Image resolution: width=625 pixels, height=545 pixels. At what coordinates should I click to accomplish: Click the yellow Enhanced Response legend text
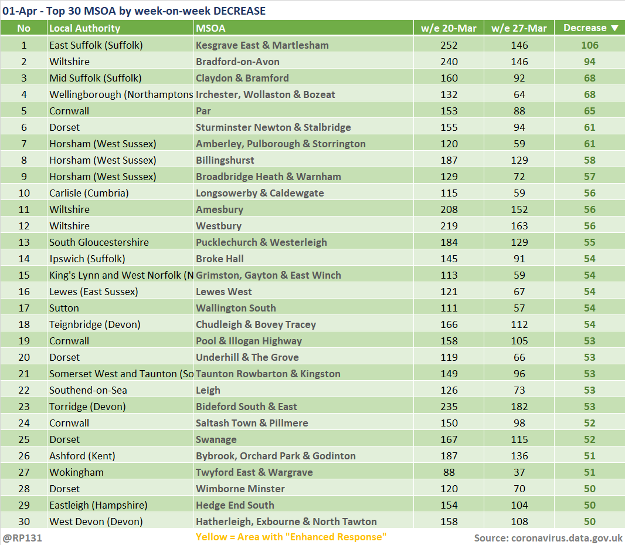[x=291, y=537]
